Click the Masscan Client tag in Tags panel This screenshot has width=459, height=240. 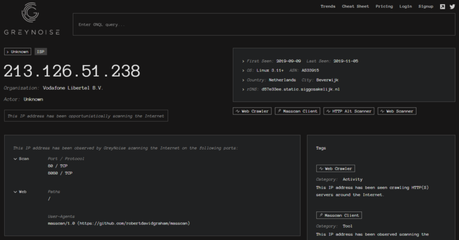(339, 215)
